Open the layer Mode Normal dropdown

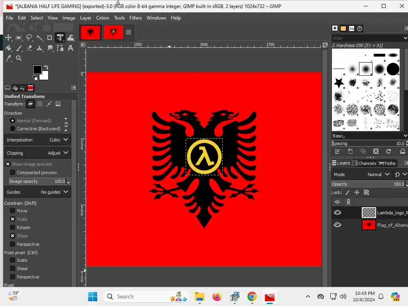(362, 175)
